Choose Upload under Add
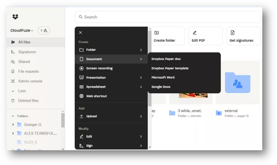 (x=111, y=116)
